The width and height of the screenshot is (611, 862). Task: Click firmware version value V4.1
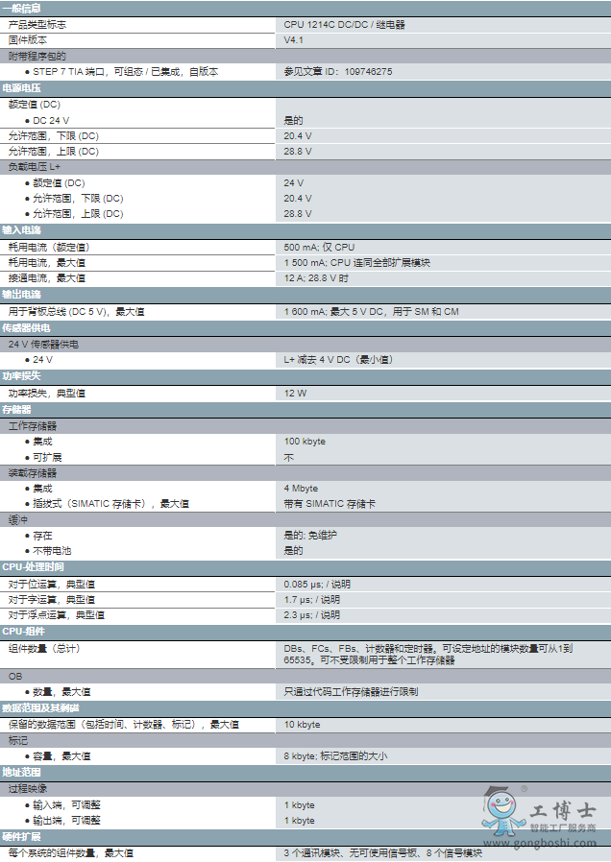coord(293,39)
